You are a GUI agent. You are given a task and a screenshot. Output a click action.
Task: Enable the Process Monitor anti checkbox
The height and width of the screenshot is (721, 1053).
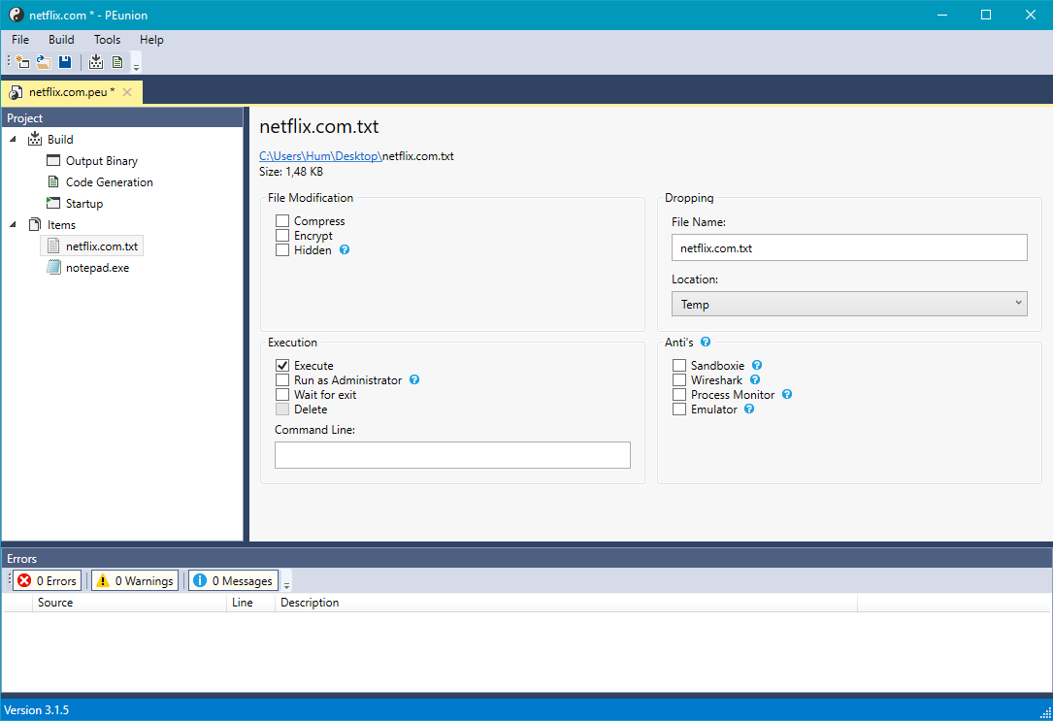pyautogui.click(x=679, y=395)
